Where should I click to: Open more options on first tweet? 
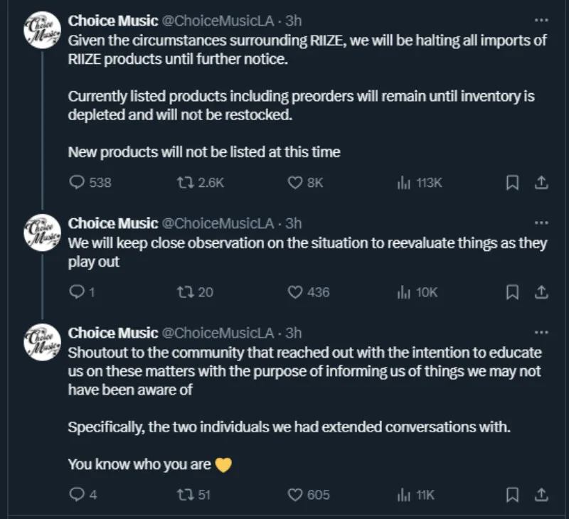coord(541,21)
